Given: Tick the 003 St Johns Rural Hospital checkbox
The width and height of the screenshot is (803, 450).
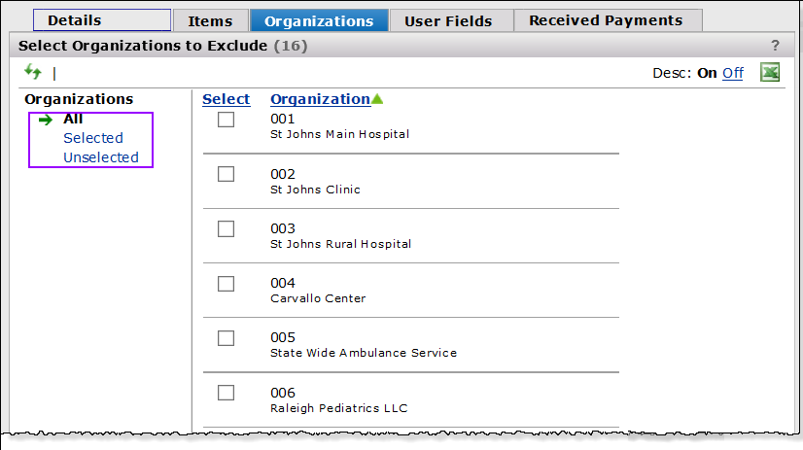Looking at the screenshot, I should coord(227,228).
